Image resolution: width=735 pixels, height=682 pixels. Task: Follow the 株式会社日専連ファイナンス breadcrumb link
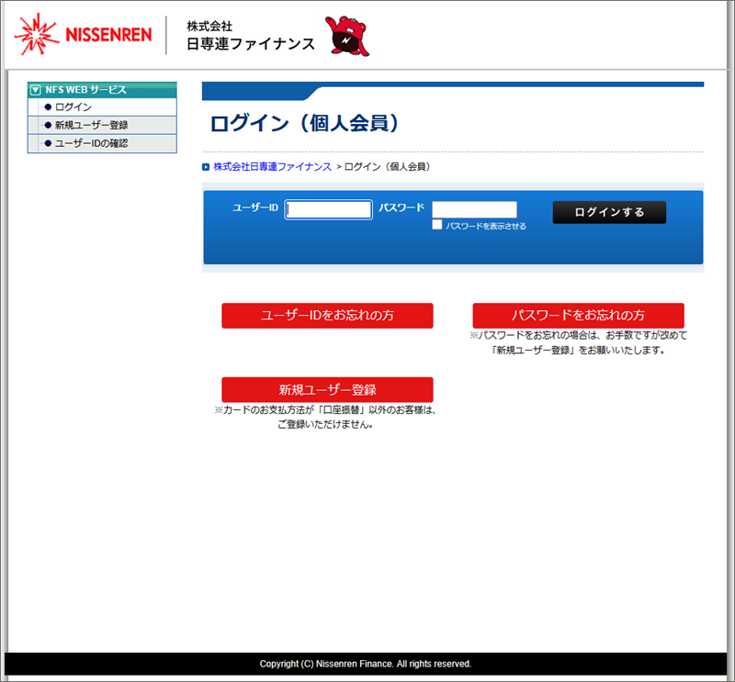272,167
